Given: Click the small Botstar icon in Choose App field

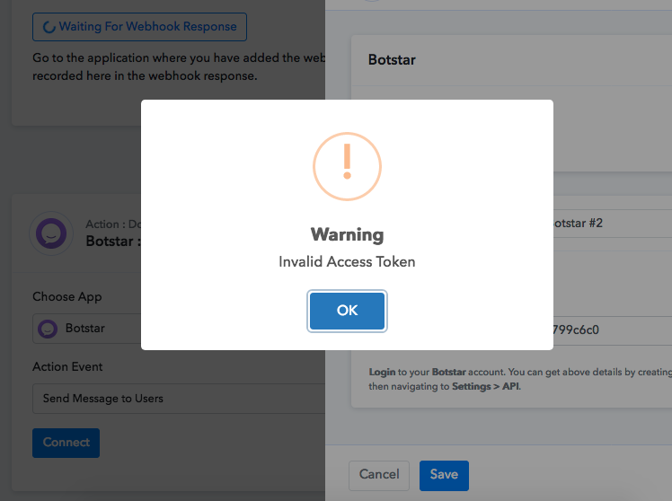Looking at the screenshot, I should [48, 329].
